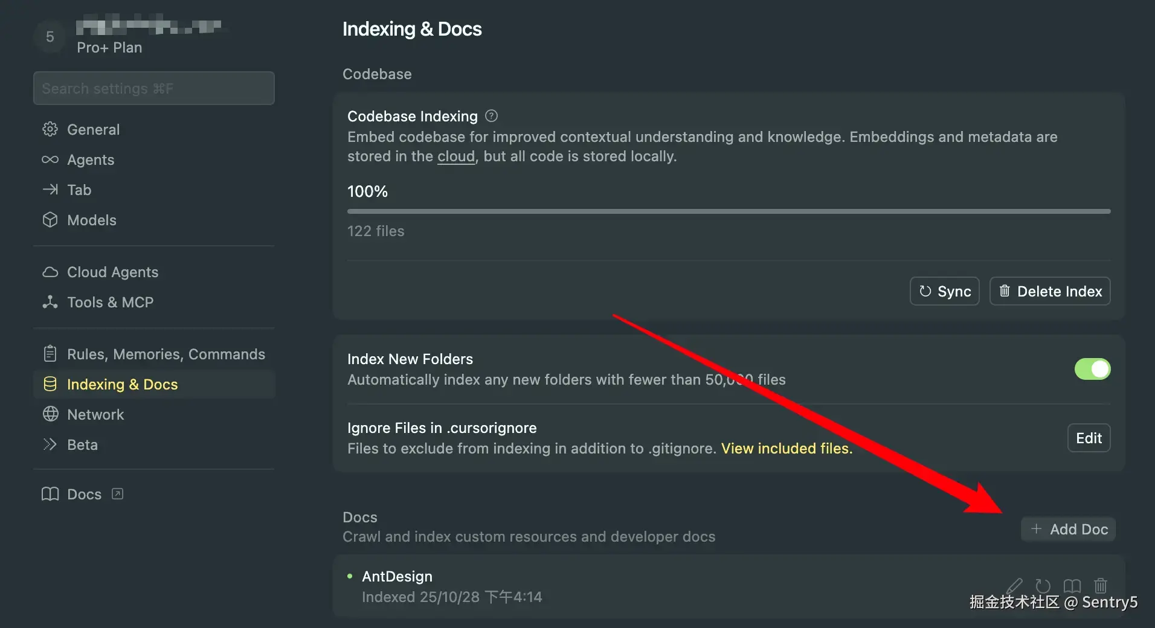Open the General settings section
The height and width of the screenshot is (628, 1155).
pyautogui.click(x=93, y=130)
